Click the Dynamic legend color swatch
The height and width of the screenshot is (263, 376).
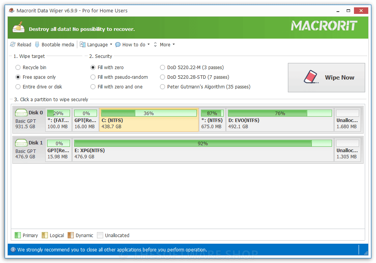pyautogui.click(x=71, y=235)
